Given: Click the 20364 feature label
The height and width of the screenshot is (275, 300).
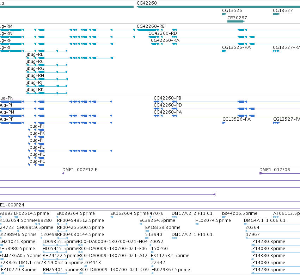Looking at the screenshot, I should pos(252,228).
